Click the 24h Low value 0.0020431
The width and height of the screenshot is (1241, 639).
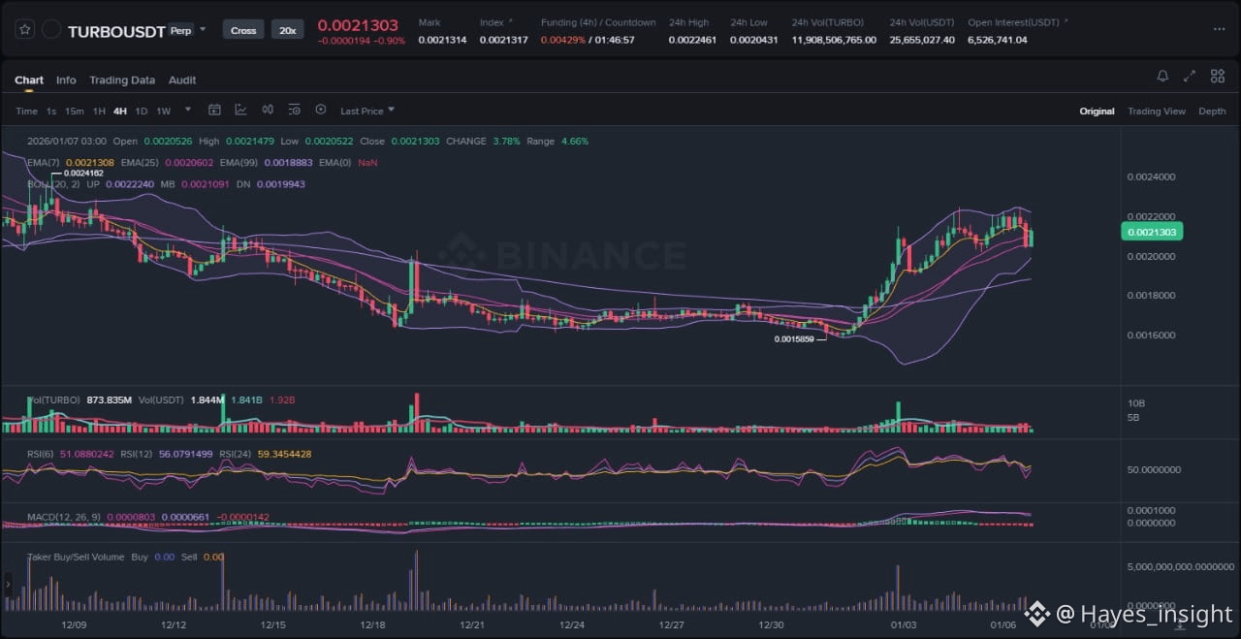pos(754,40)
